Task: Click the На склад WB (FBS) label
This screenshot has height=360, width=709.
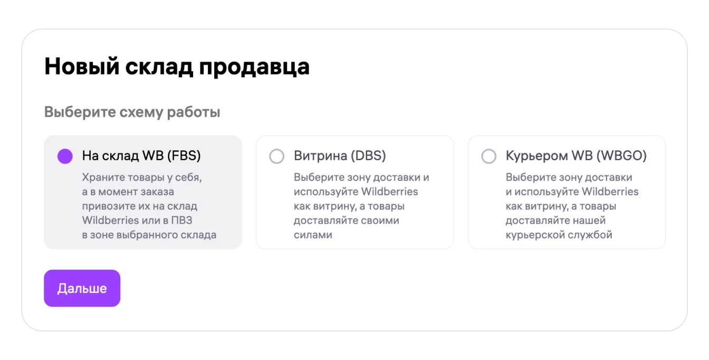Action: [x=141, y=156]
